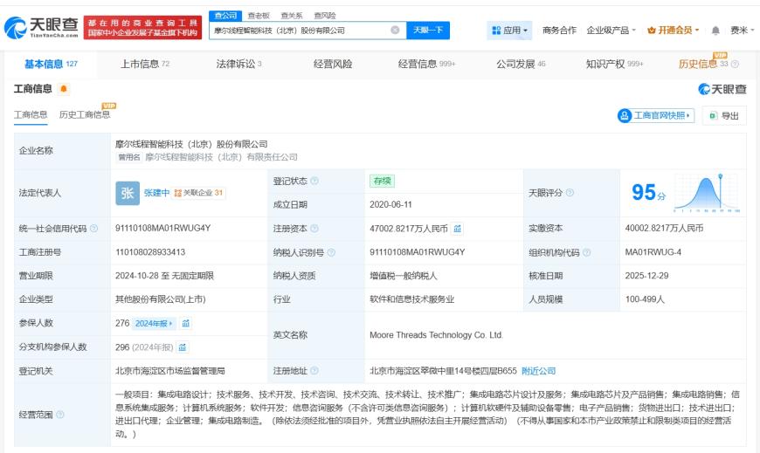This screenshot has height=453, width=760.
Task: Click the industry value 软件和信息技术服务业
Action: coord(412,299)
